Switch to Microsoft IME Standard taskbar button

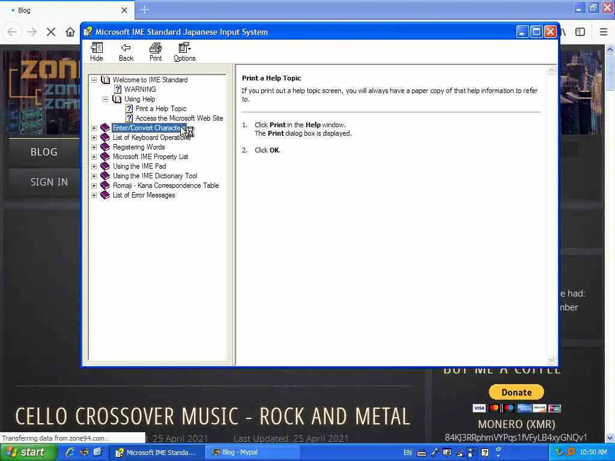(x=156, y=453)
